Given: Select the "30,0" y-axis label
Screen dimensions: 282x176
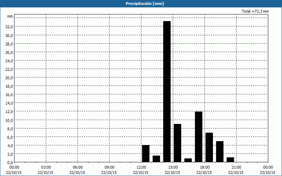Looking at the screenshot, I should (x=9, y=36).
